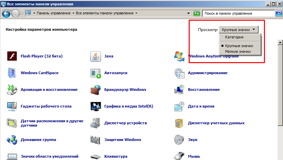The height and width of the screenshot is (160, 283).
Task: Click the Дата и время calendar icon
Action: [x=179, y=107]
